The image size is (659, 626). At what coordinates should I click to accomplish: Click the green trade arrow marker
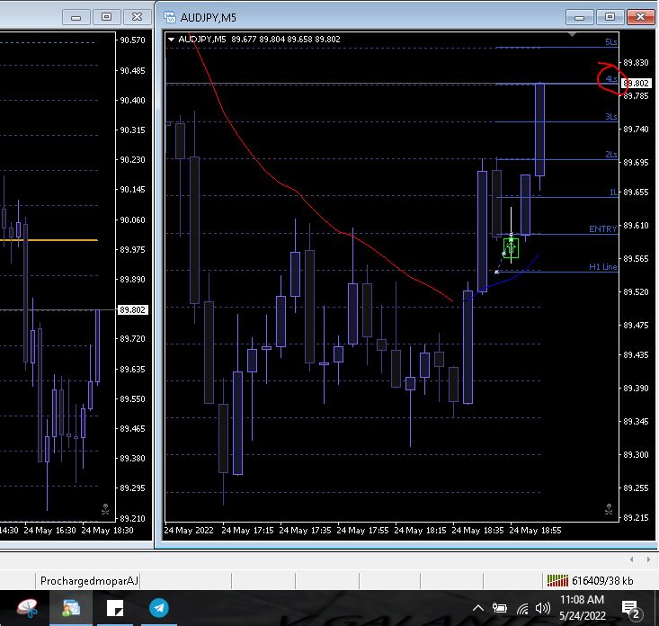tap(511, 247)
